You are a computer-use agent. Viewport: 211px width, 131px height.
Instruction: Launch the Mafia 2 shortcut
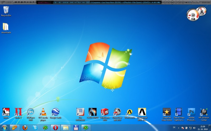click(18, 112)
